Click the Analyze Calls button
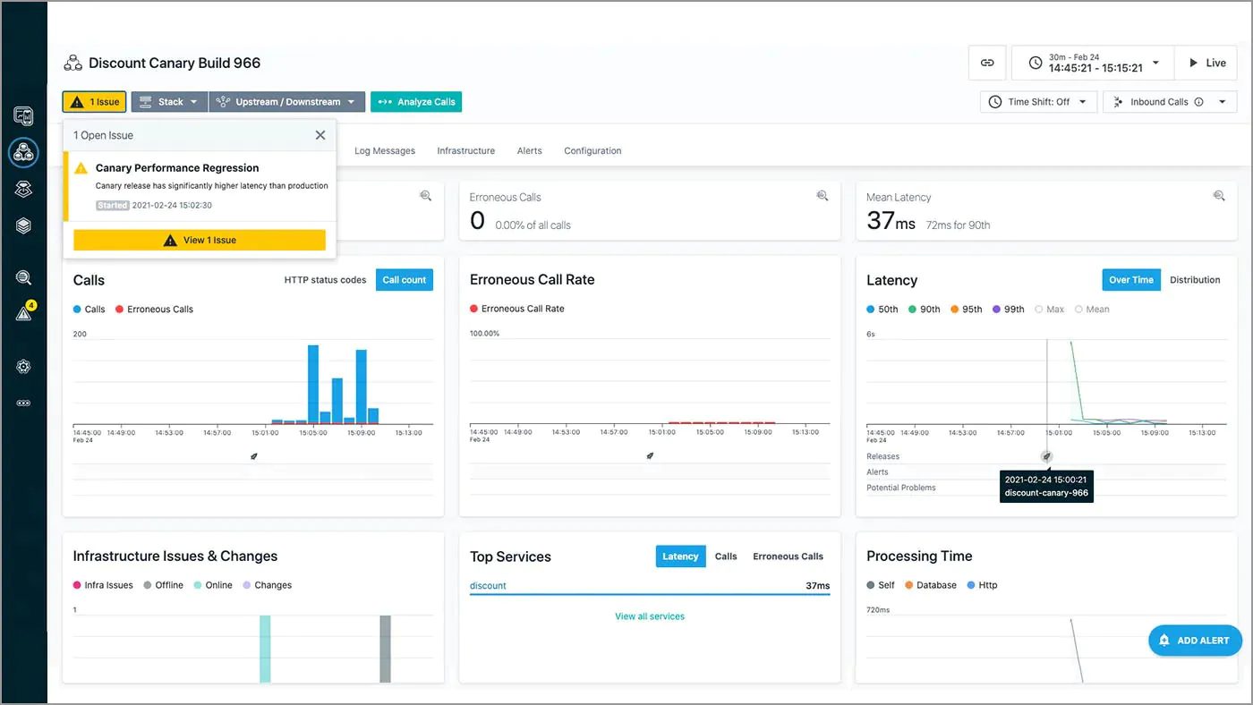 pyautogui.click(x=416, y=102)
